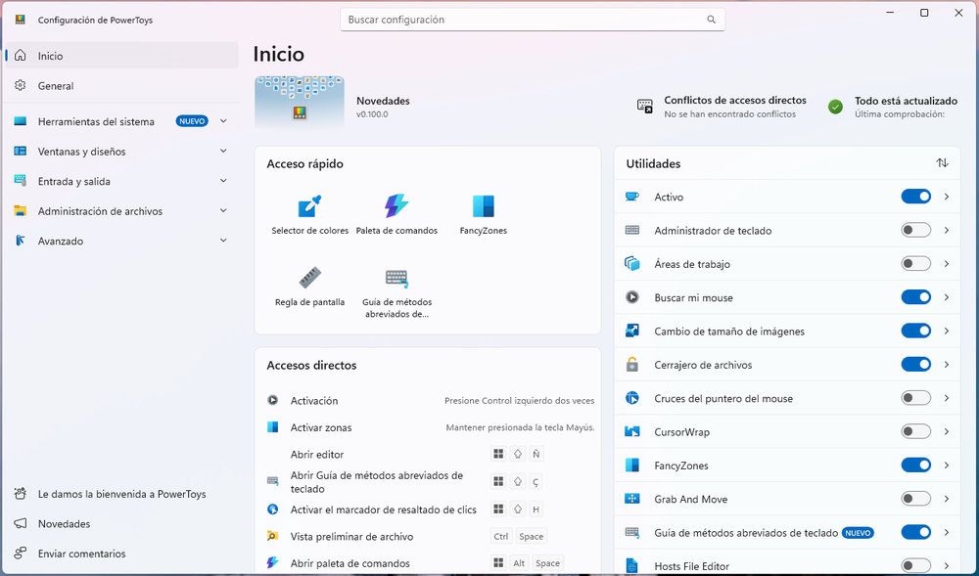Screen dimensions: 979x576
Task: Click Conflictos de accesos directos label
Action: click(x=735, y=100)
